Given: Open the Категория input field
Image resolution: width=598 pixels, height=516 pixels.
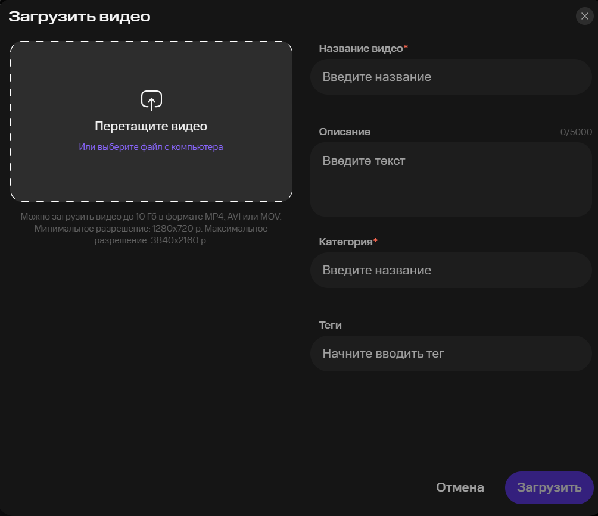Looking at the screenshot, I should 450,270.
